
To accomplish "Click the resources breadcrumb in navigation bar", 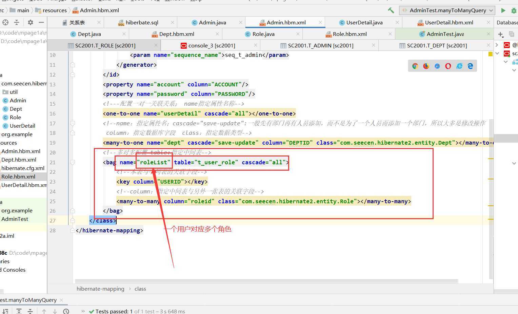I will [x=51, y=10].
